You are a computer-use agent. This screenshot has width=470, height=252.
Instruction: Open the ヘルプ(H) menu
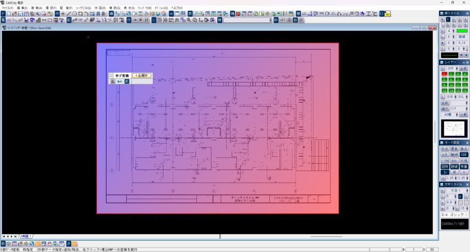click(177, 8)
